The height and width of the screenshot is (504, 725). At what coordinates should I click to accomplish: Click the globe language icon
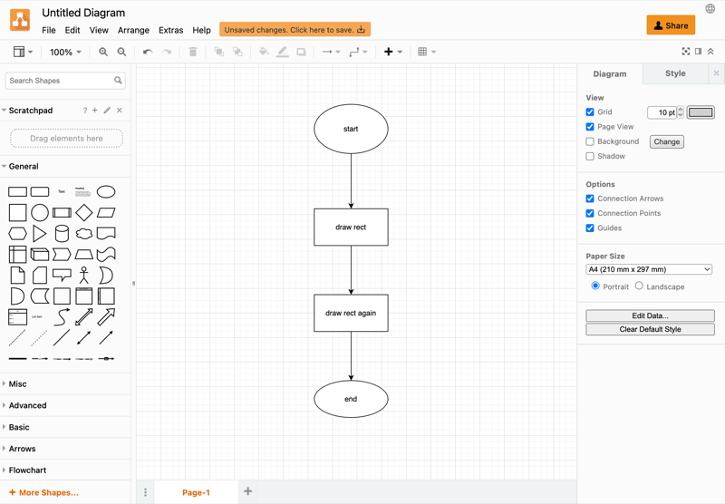[710, 8]
